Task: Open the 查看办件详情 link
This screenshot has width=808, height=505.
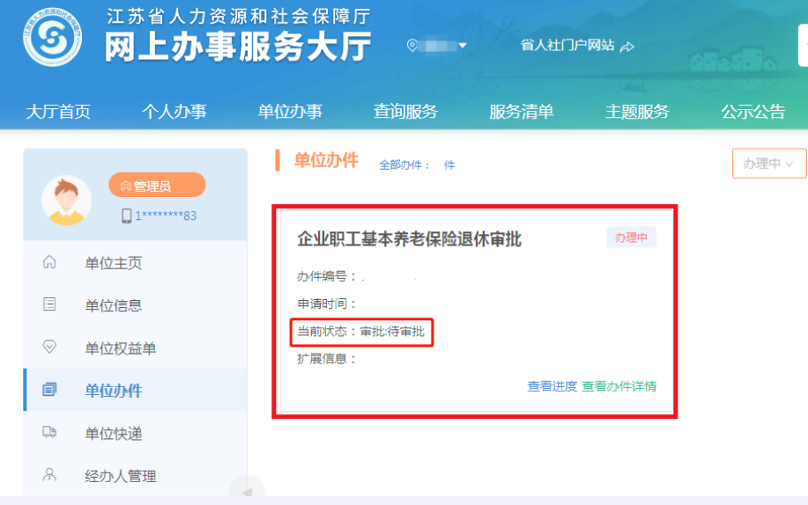Action: click(619, 386)
